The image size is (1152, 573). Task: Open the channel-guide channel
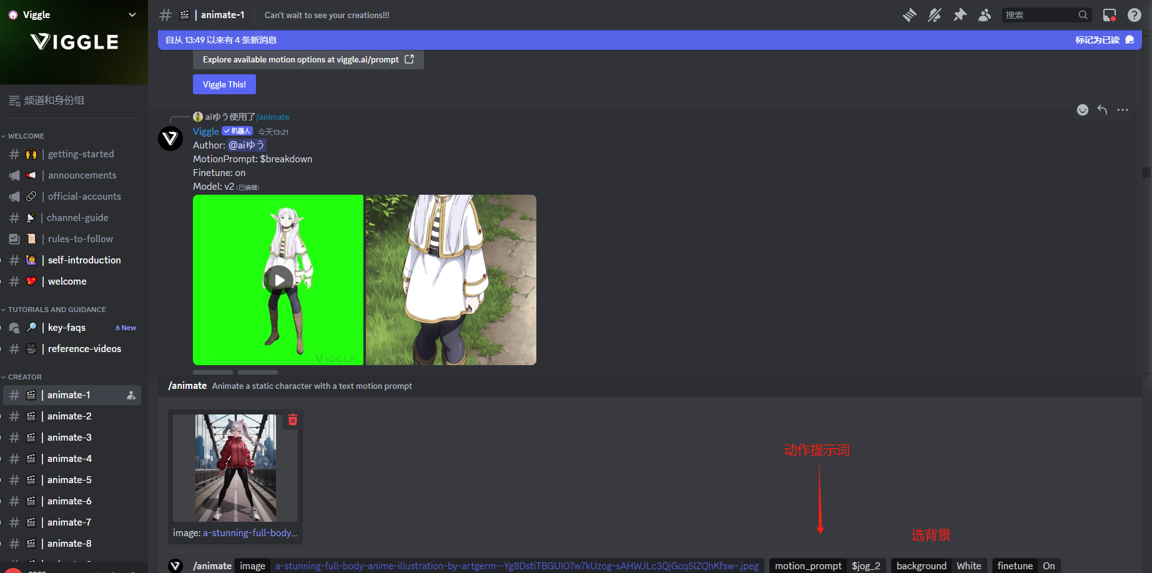point(72,218)
